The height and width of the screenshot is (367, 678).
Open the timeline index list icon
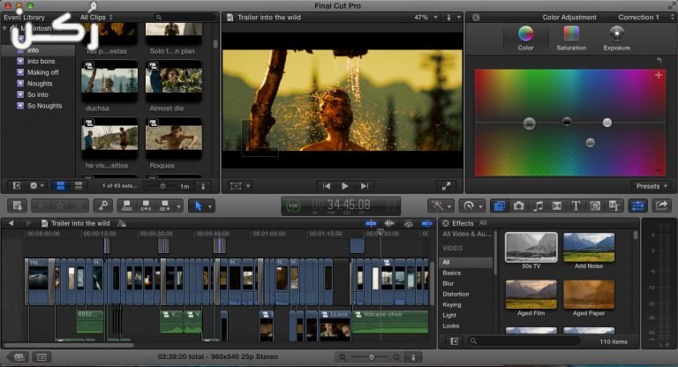[41, 357]
